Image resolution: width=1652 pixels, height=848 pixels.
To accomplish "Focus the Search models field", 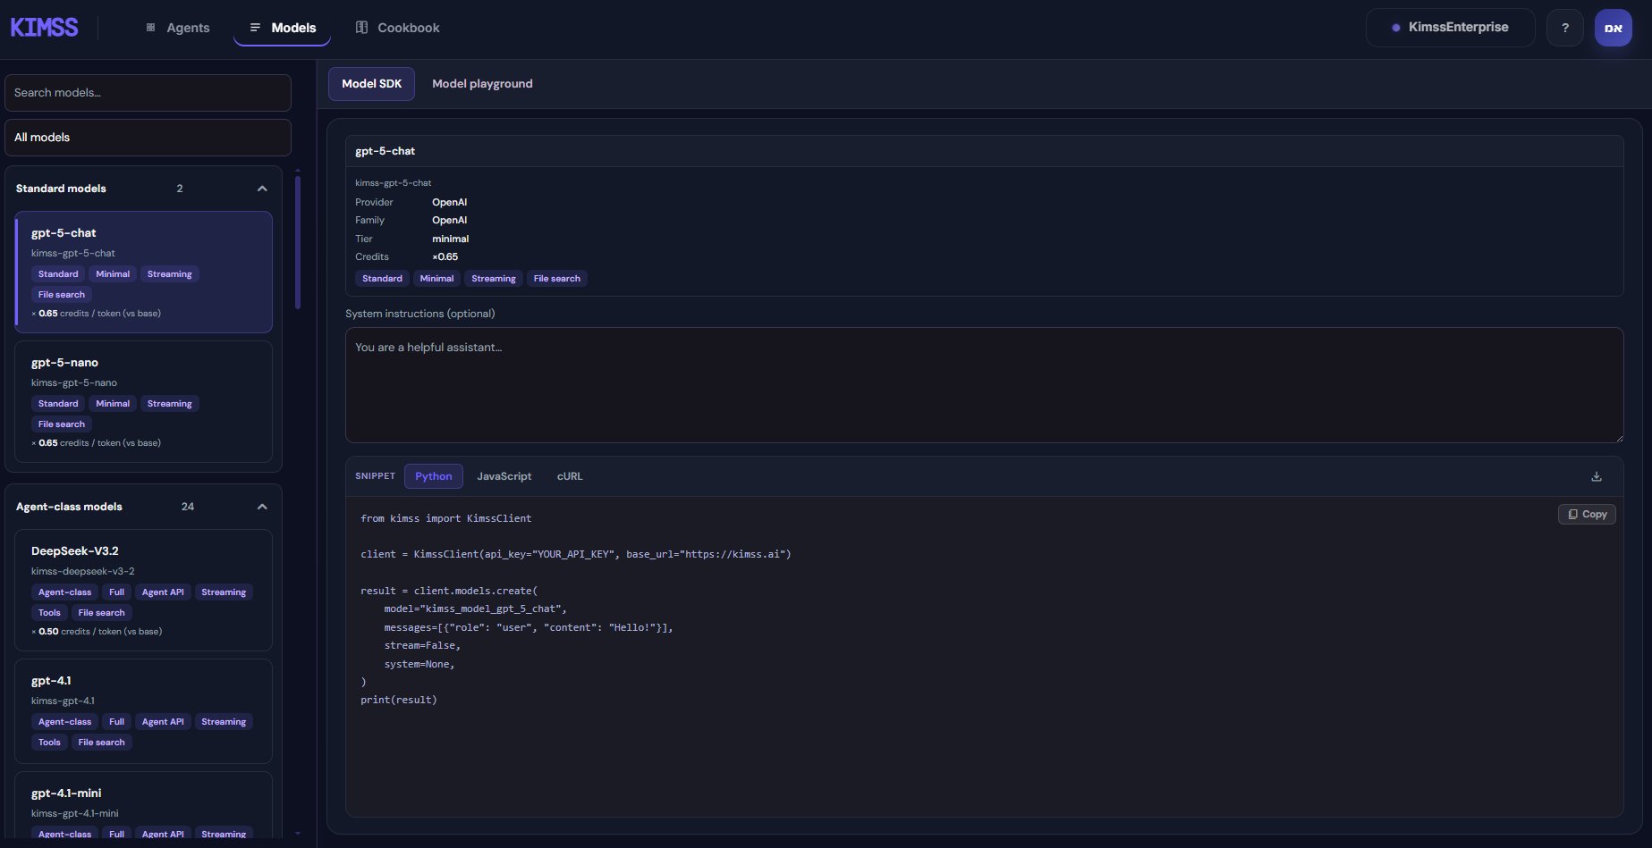I will [148, 93].
